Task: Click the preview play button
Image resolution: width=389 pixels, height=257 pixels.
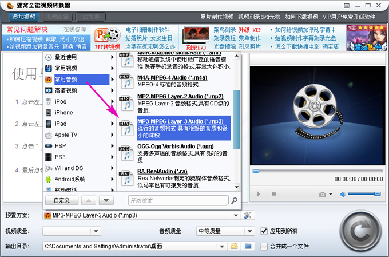Action: click(x=258, y=194)
